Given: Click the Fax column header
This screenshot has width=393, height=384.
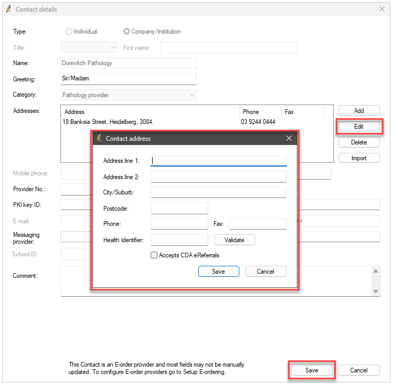Looking at the screenshot, I should [x=303, y=112].
